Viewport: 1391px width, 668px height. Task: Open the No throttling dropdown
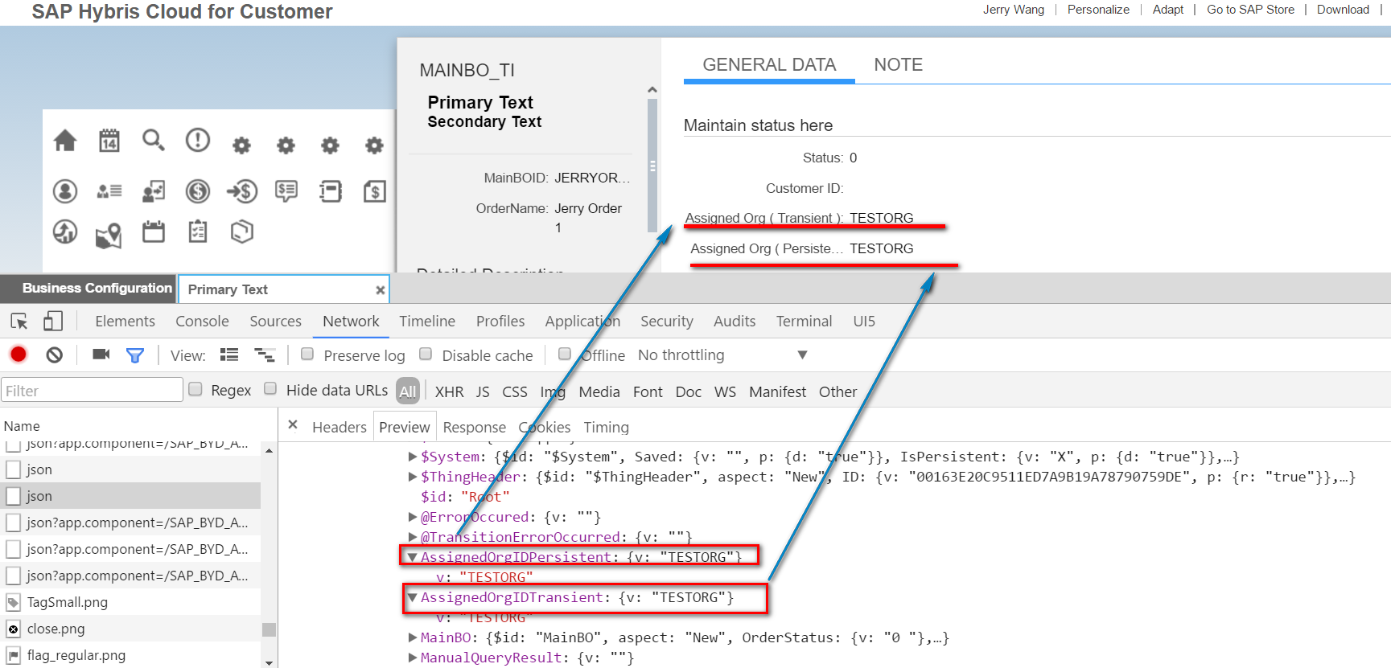(722, 355)
